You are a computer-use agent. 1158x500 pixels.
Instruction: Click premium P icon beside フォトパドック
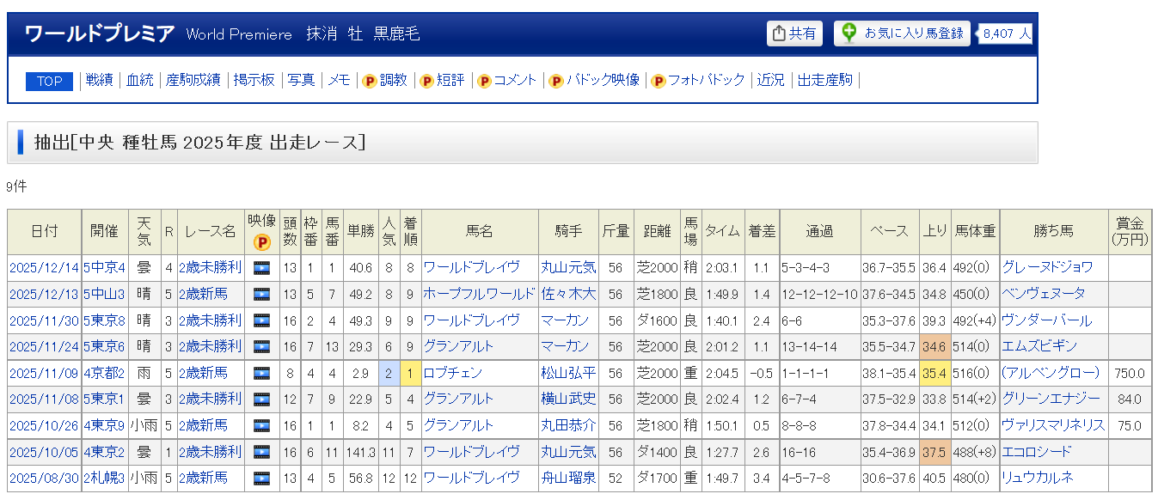[659, 81]
